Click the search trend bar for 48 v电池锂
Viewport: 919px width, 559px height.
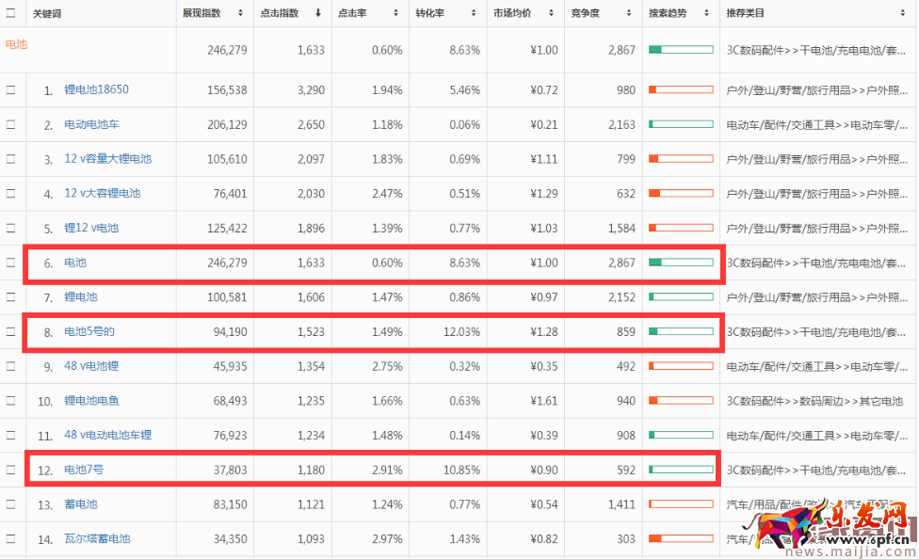tap(680, 366)
